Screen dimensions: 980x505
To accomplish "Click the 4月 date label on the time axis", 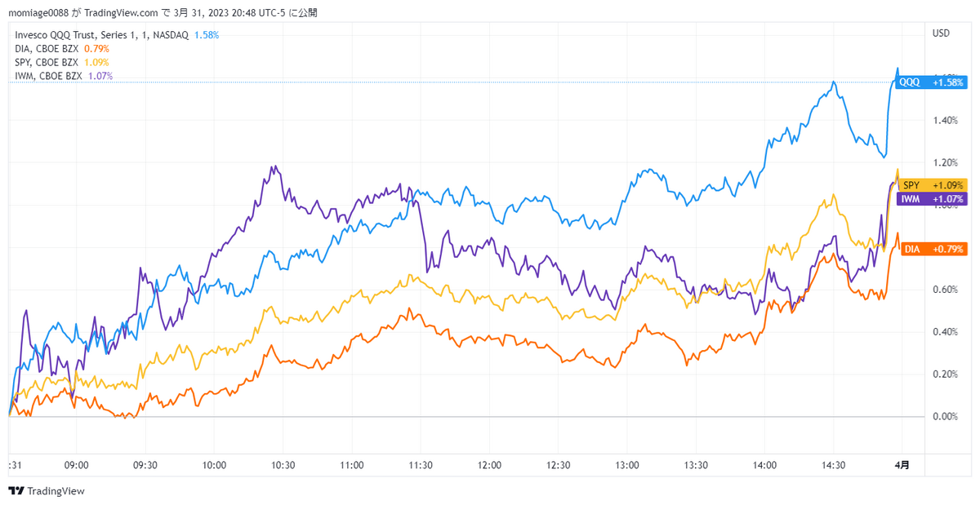I will (902, 464).
